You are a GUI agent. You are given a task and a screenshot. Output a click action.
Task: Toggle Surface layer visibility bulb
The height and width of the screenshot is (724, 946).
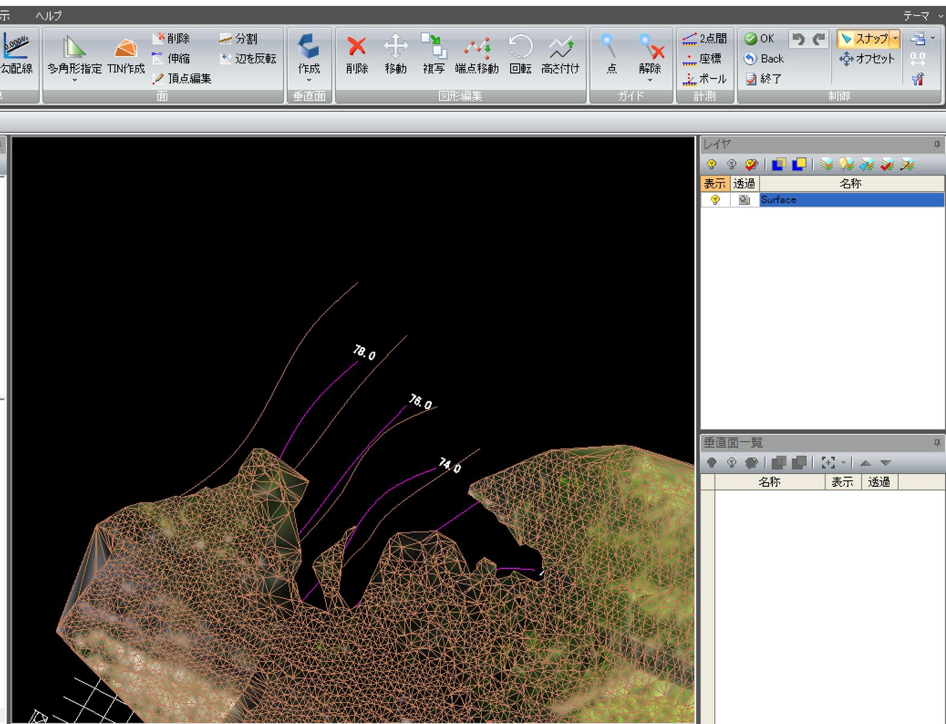click(x=715, y=200)
